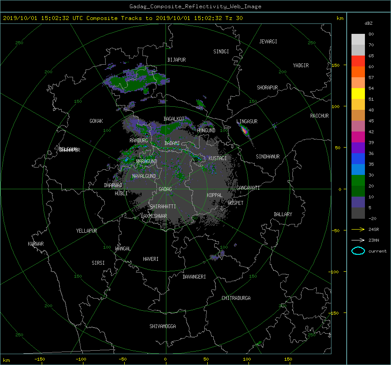The height and width of the screenshot is (365, 391).
Task: Click the dBZ legend heading
Action: coord(368,23)
